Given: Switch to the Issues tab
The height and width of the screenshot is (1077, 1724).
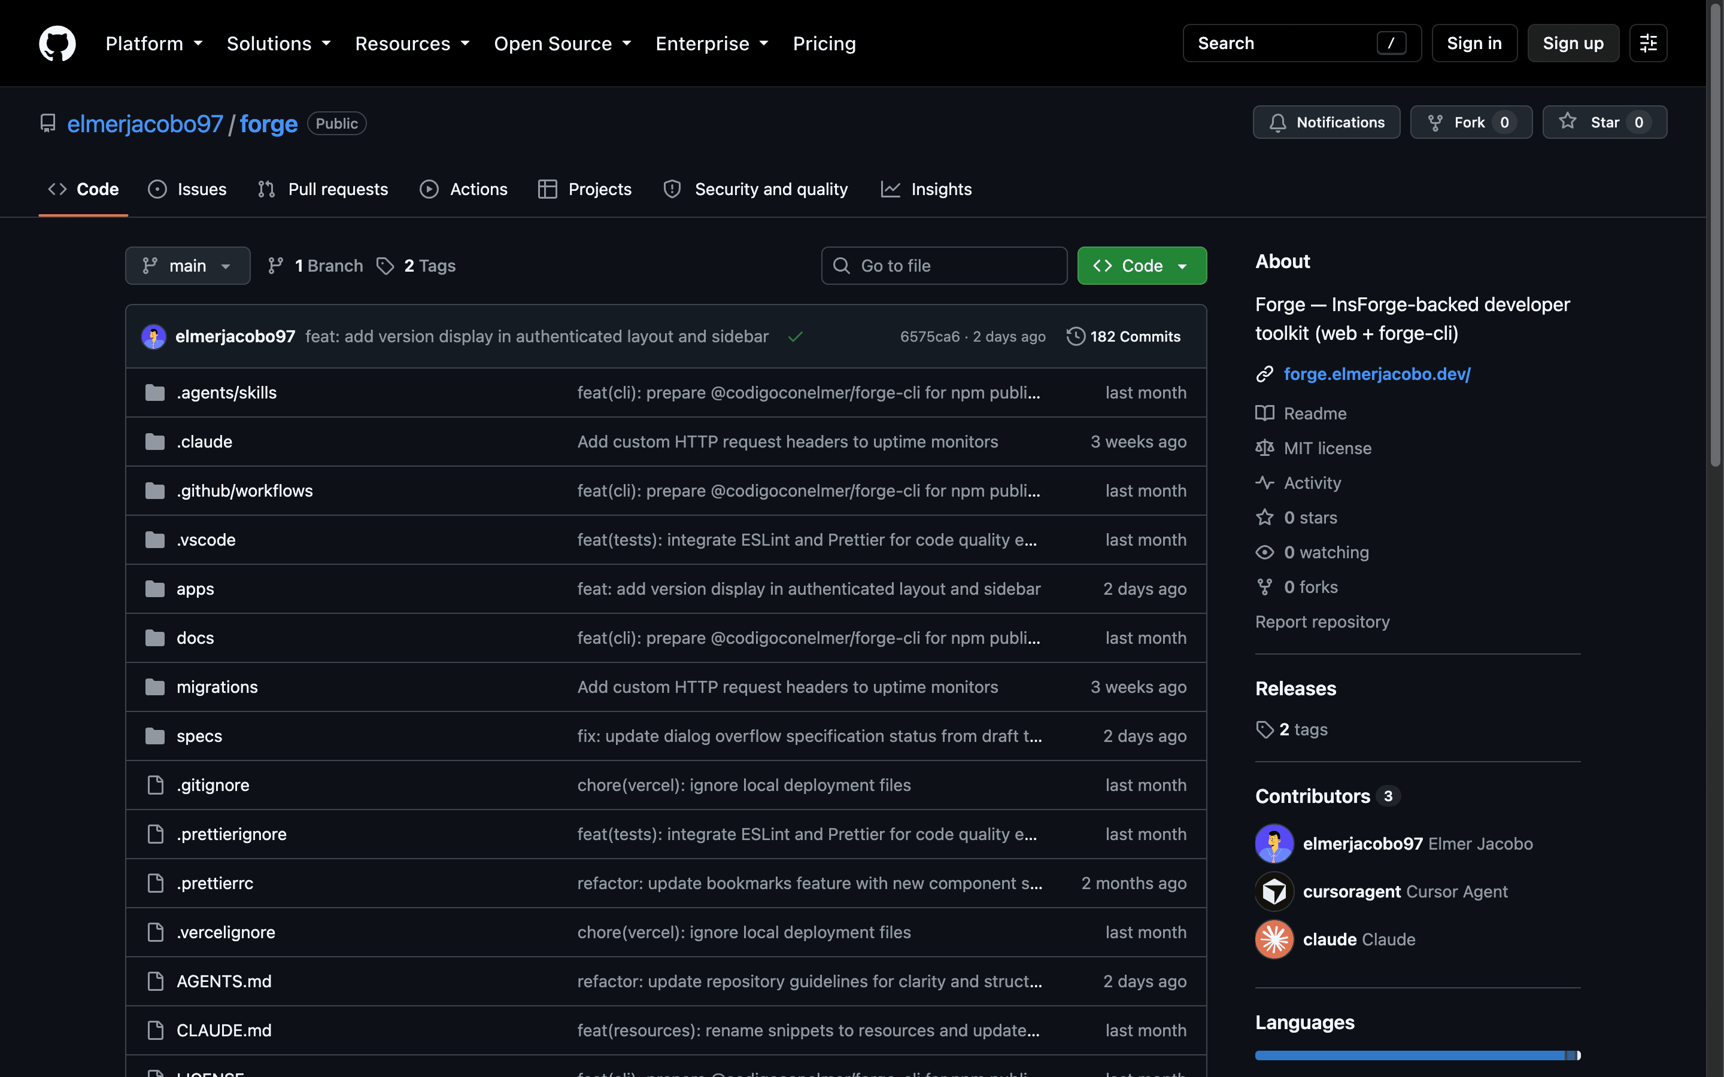Looking at the screenshot, I should [187, 190].
